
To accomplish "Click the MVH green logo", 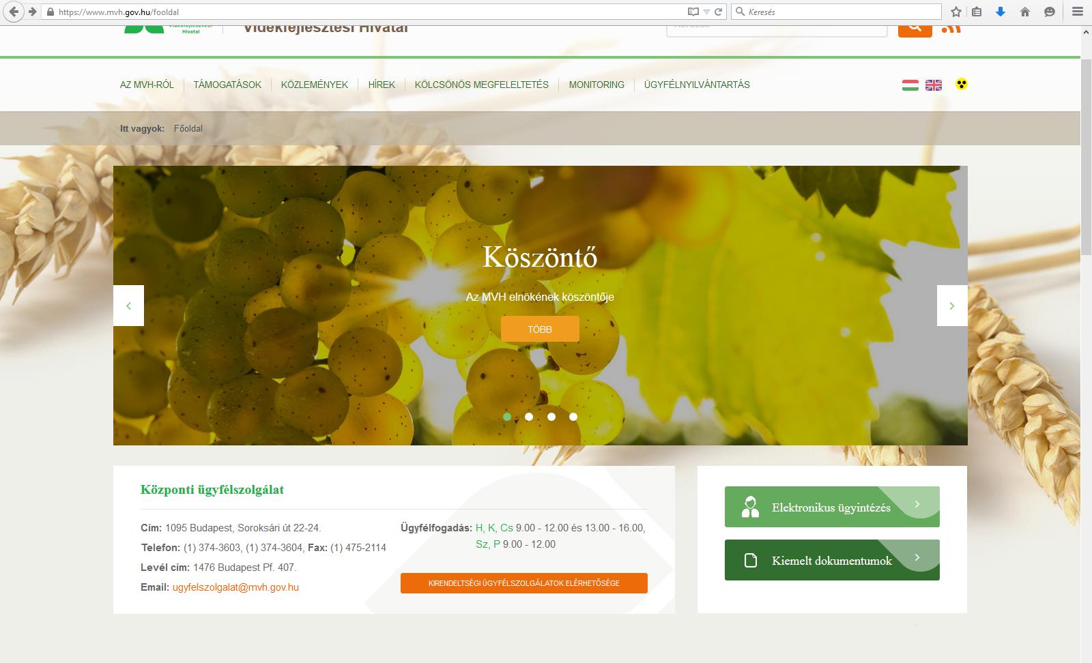I will pos(144,29).
